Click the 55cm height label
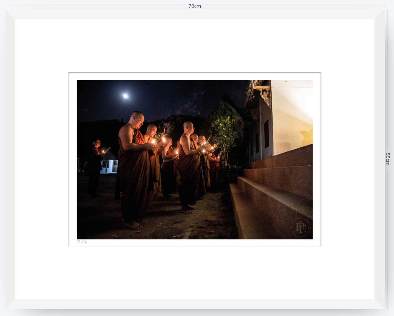The image size is (394, 316). [388, 159]
